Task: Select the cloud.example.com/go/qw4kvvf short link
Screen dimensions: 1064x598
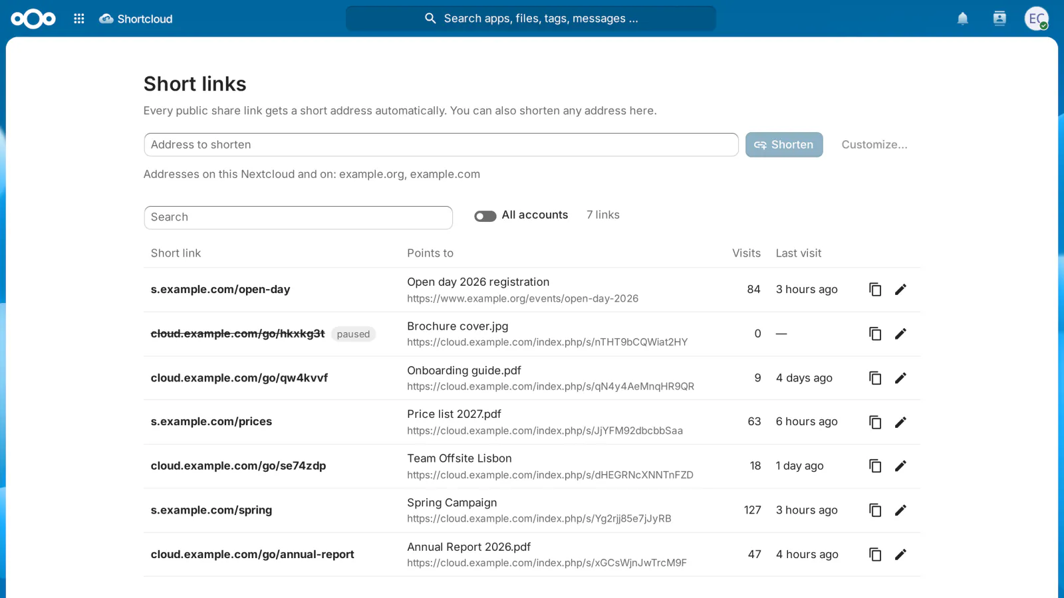Action: pyautogui.click(x=239, y=378)
